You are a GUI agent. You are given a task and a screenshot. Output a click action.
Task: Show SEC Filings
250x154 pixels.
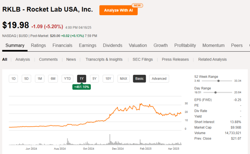(x=143, y=59)
